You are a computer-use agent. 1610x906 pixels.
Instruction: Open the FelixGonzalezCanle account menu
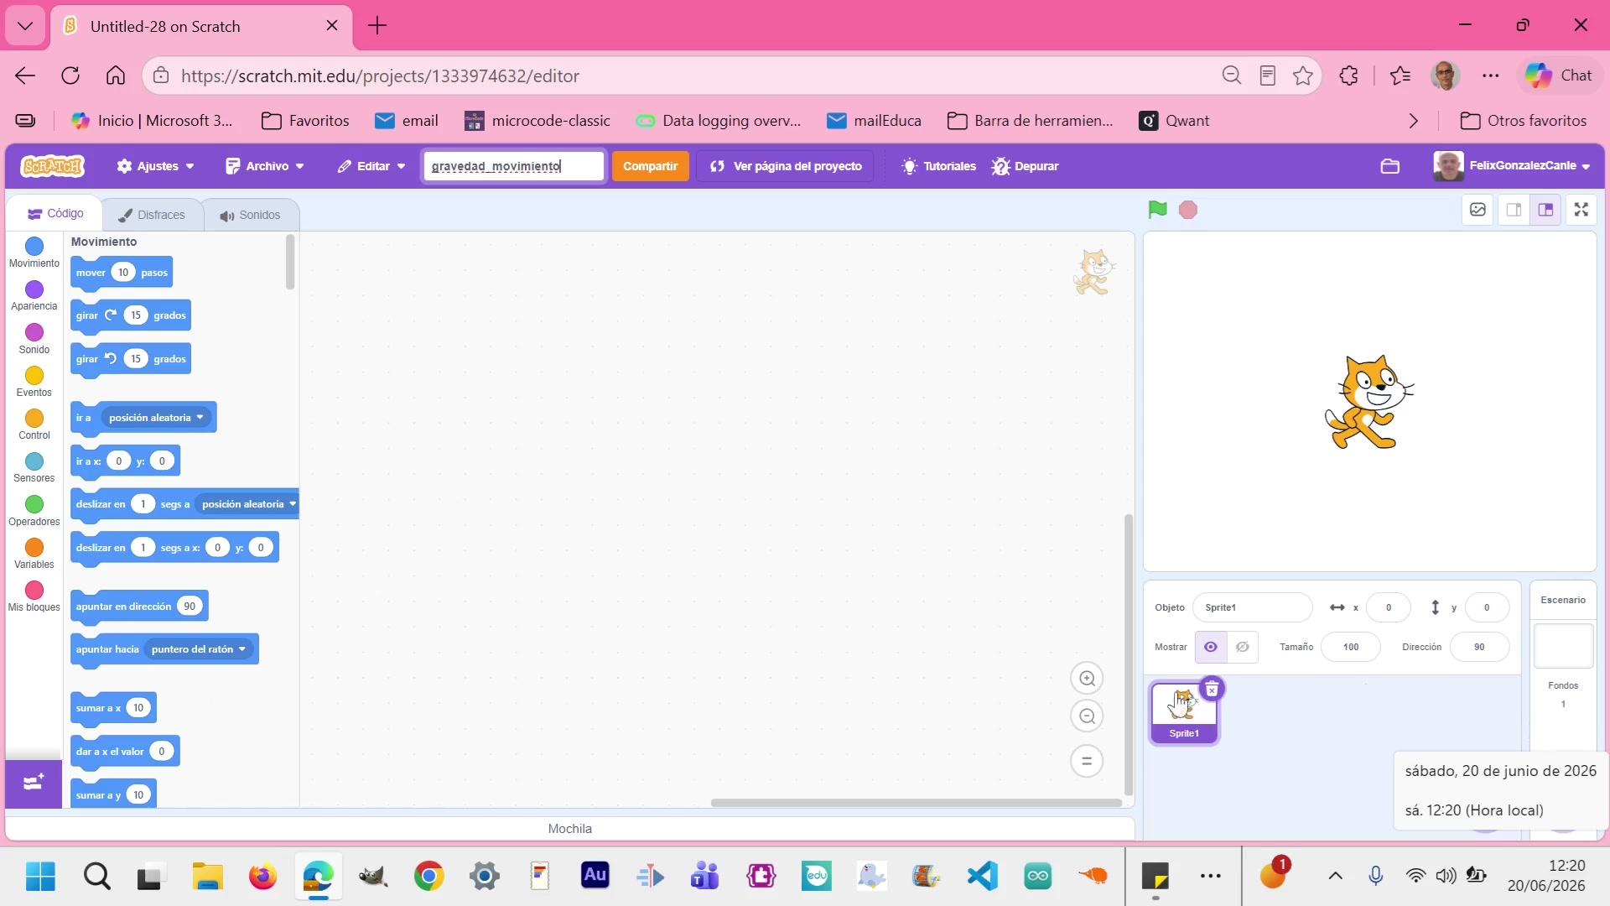coord(1512,166)
